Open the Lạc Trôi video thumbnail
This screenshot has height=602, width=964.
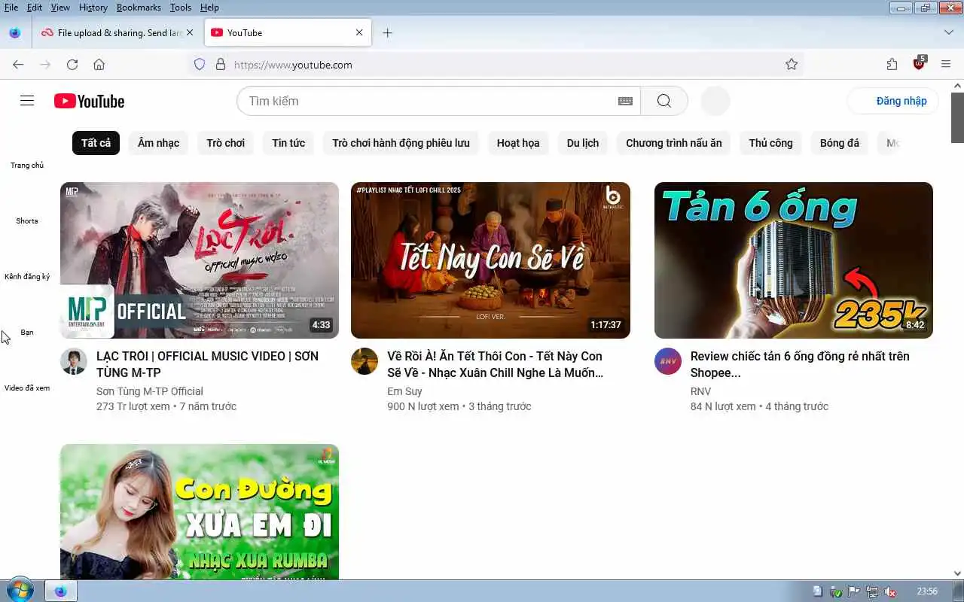coord(200,260)
